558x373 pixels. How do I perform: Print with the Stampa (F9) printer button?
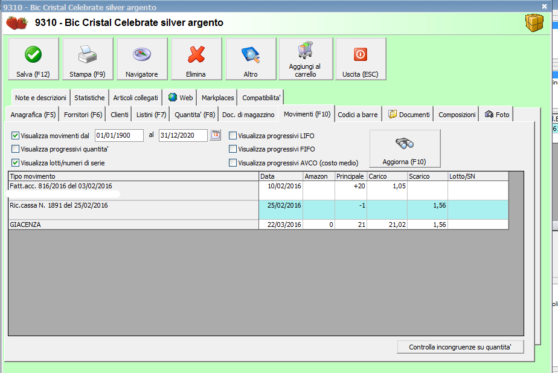point(88,59)
